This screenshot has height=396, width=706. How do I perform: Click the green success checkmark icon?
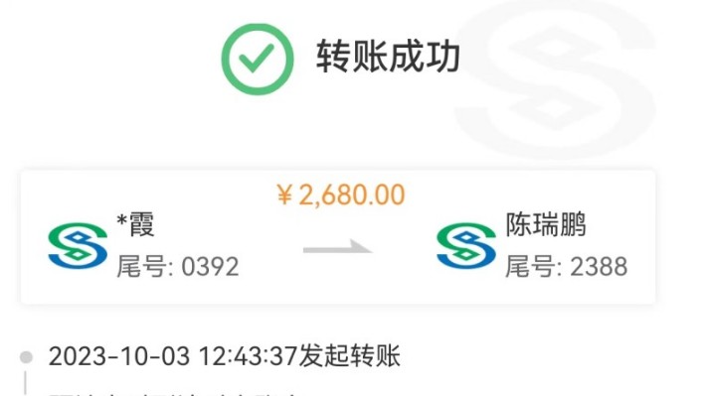pyautogui.click(x=258, y=59)
